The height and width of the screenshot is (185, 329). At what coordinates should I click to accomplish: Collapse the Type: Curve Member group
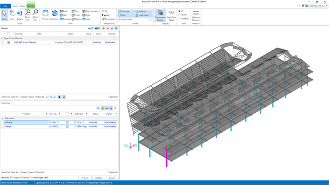tap(2, 38)
